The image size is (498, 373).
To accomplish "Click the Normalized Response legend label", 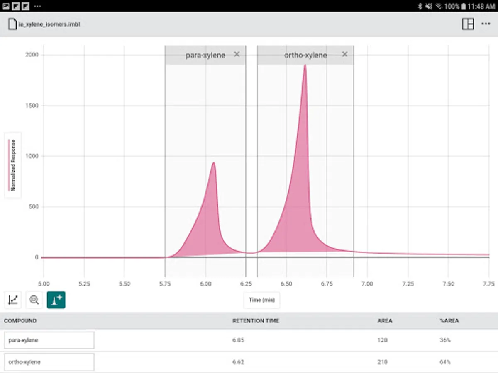I will (13, 165).
